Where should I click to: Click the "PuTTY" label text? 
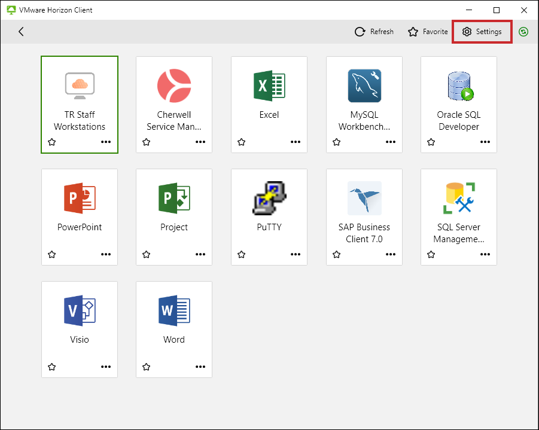pos(269,227)
